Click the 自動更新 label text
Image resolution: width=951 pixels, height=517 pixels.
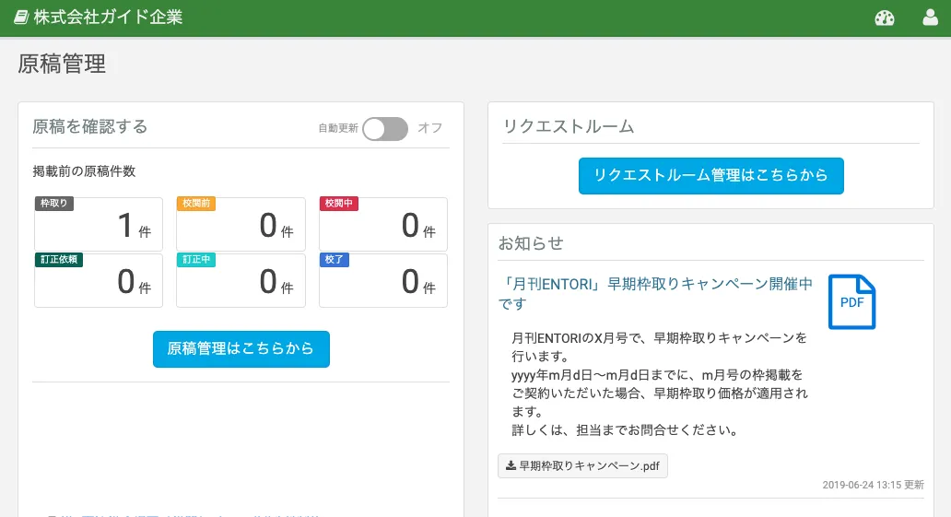point(338,128)
